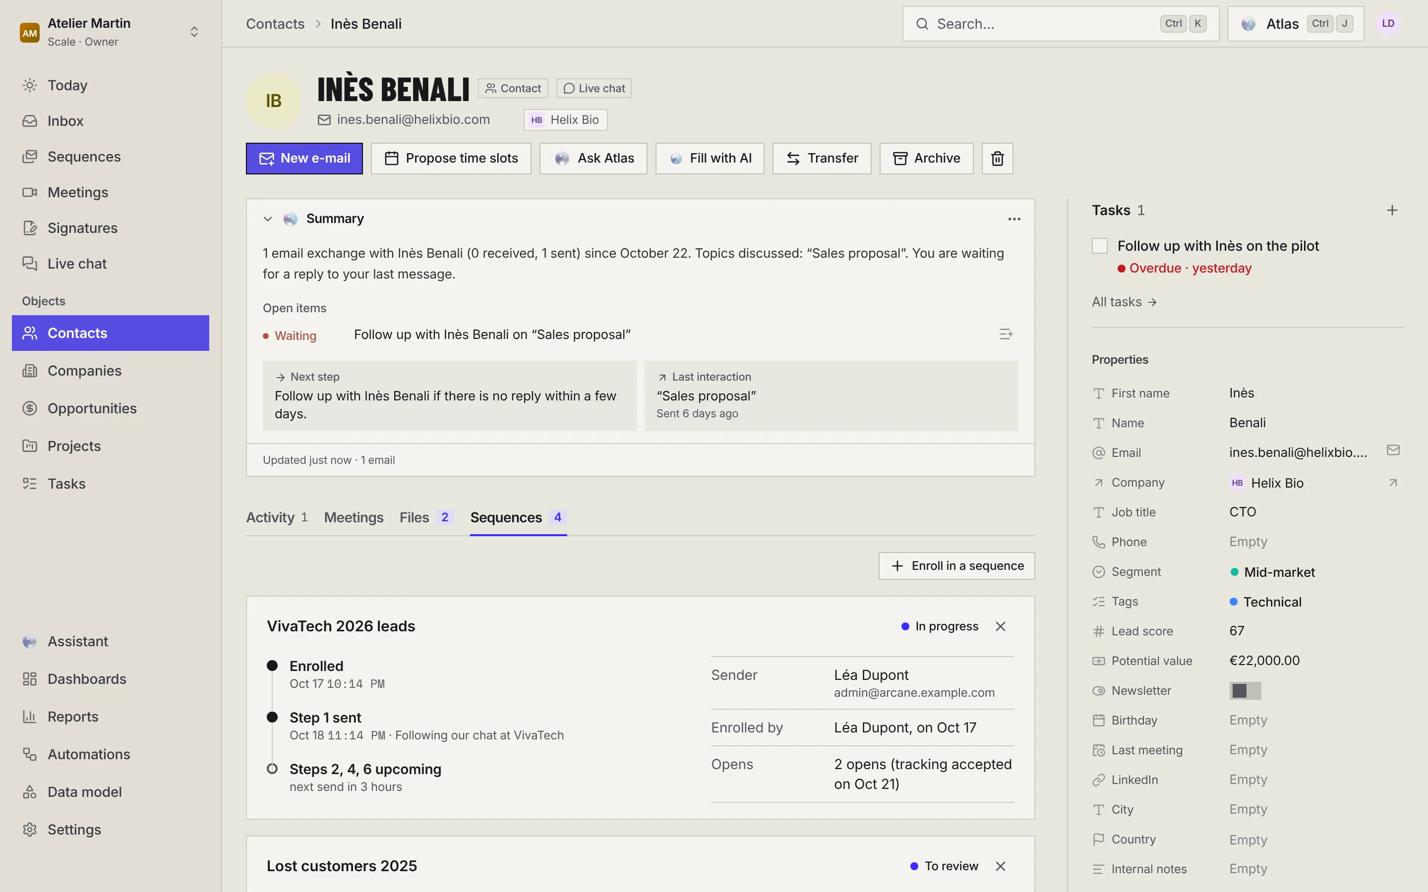Remove VivaTech 2026 leads sequence enrollment
This screenshot has height=892, width=1428.
click(1000, 626)
